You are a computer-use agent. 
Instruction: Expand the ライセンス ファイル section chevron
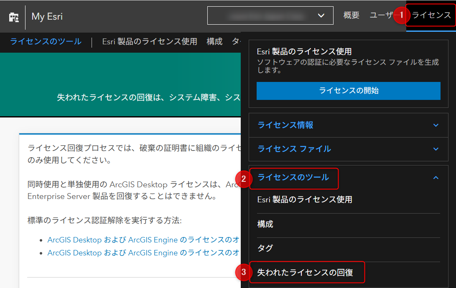(436, 149)
